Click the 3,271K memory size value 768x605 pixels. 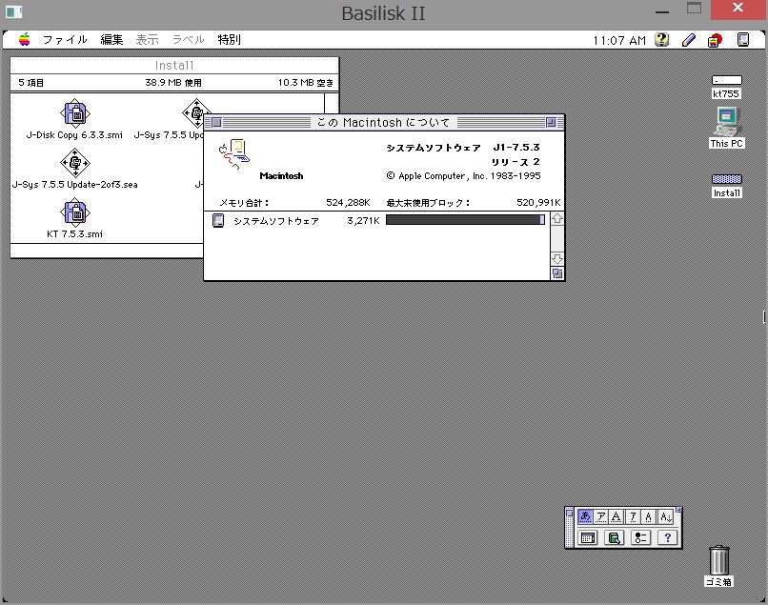[363, 220]
